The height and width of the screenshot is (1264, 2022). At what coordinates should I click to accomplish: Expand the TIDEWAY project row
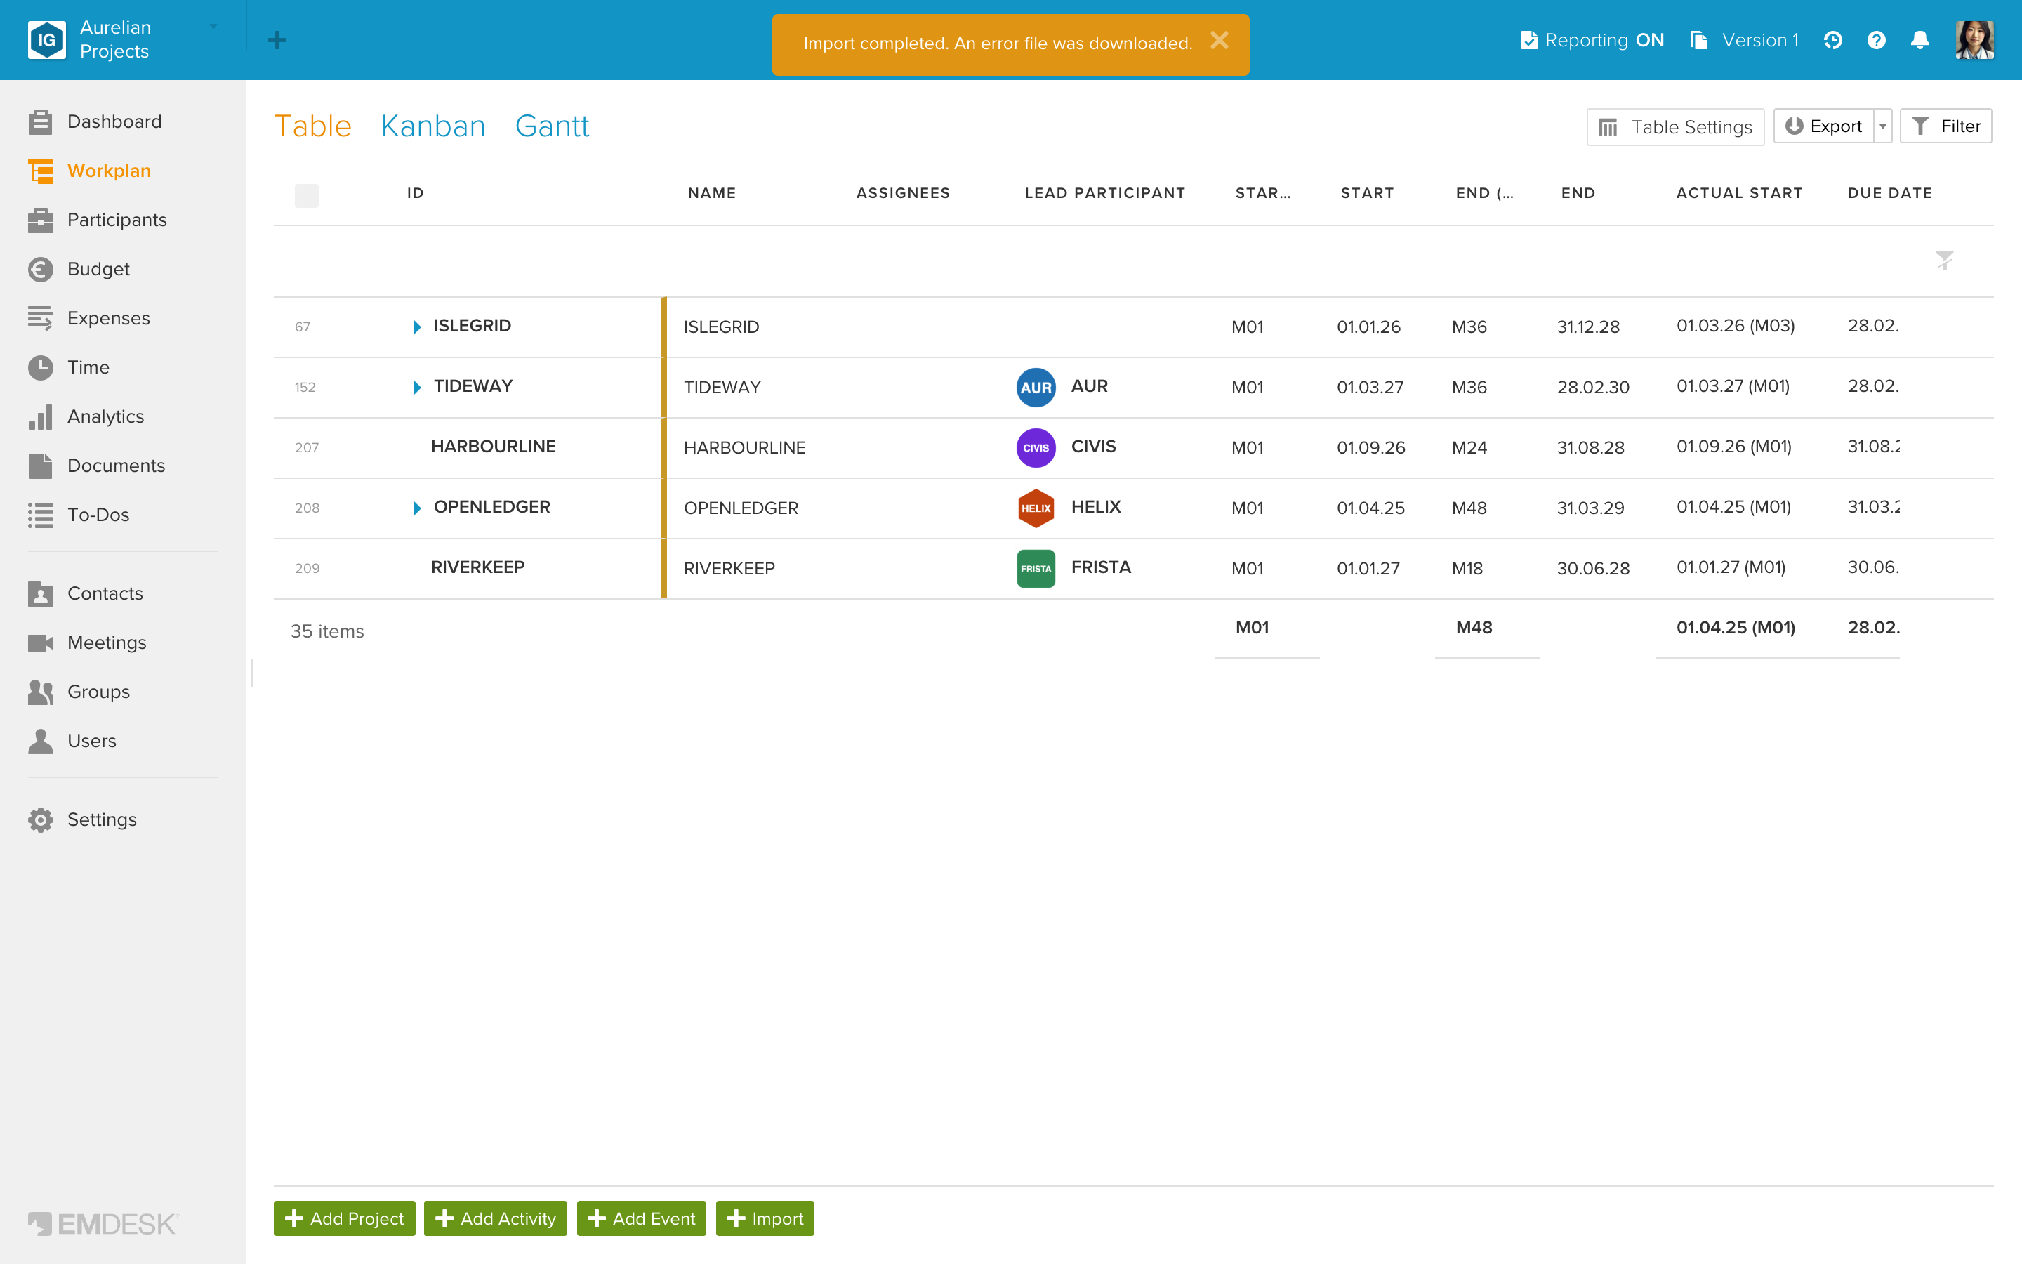coord(417,387)
